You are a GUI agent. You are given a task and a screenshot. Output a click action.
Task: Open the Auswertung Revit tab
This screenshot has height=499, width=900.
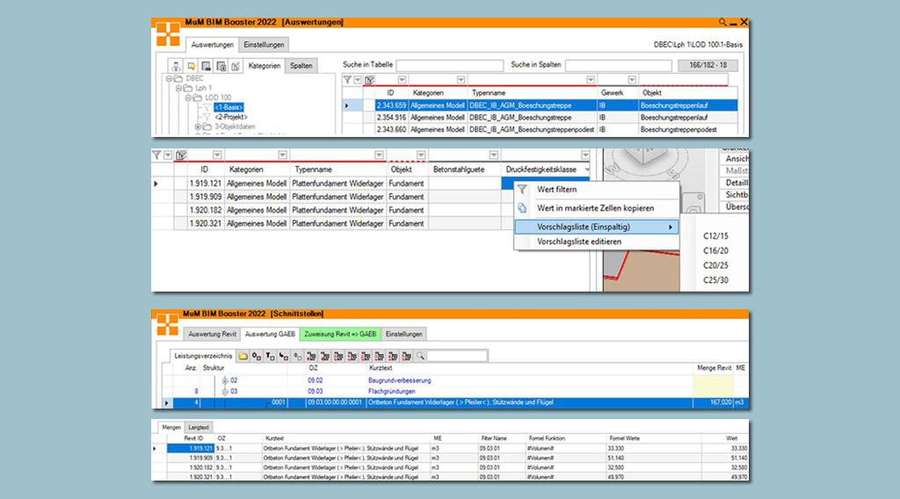click(213, 335)
